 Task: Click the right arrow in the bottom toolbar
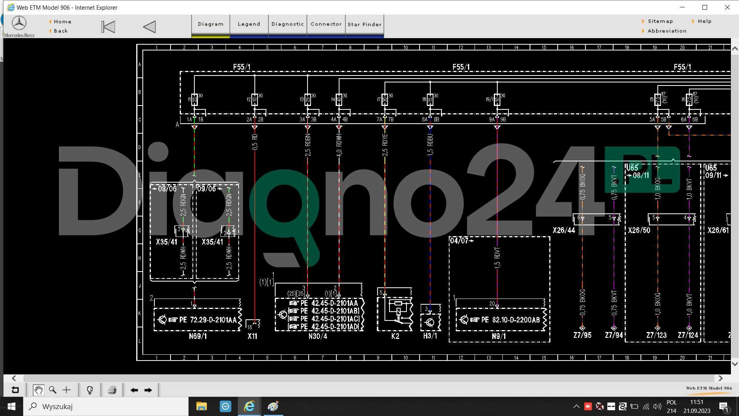click(148, 390)
